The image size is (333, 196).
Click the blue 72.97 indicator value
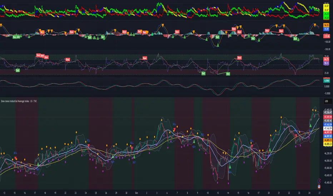pos(327,29)
